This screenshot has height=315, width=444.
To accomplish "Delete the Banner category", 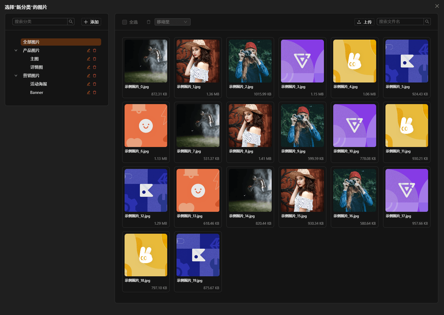I will (x=95, y=92).
